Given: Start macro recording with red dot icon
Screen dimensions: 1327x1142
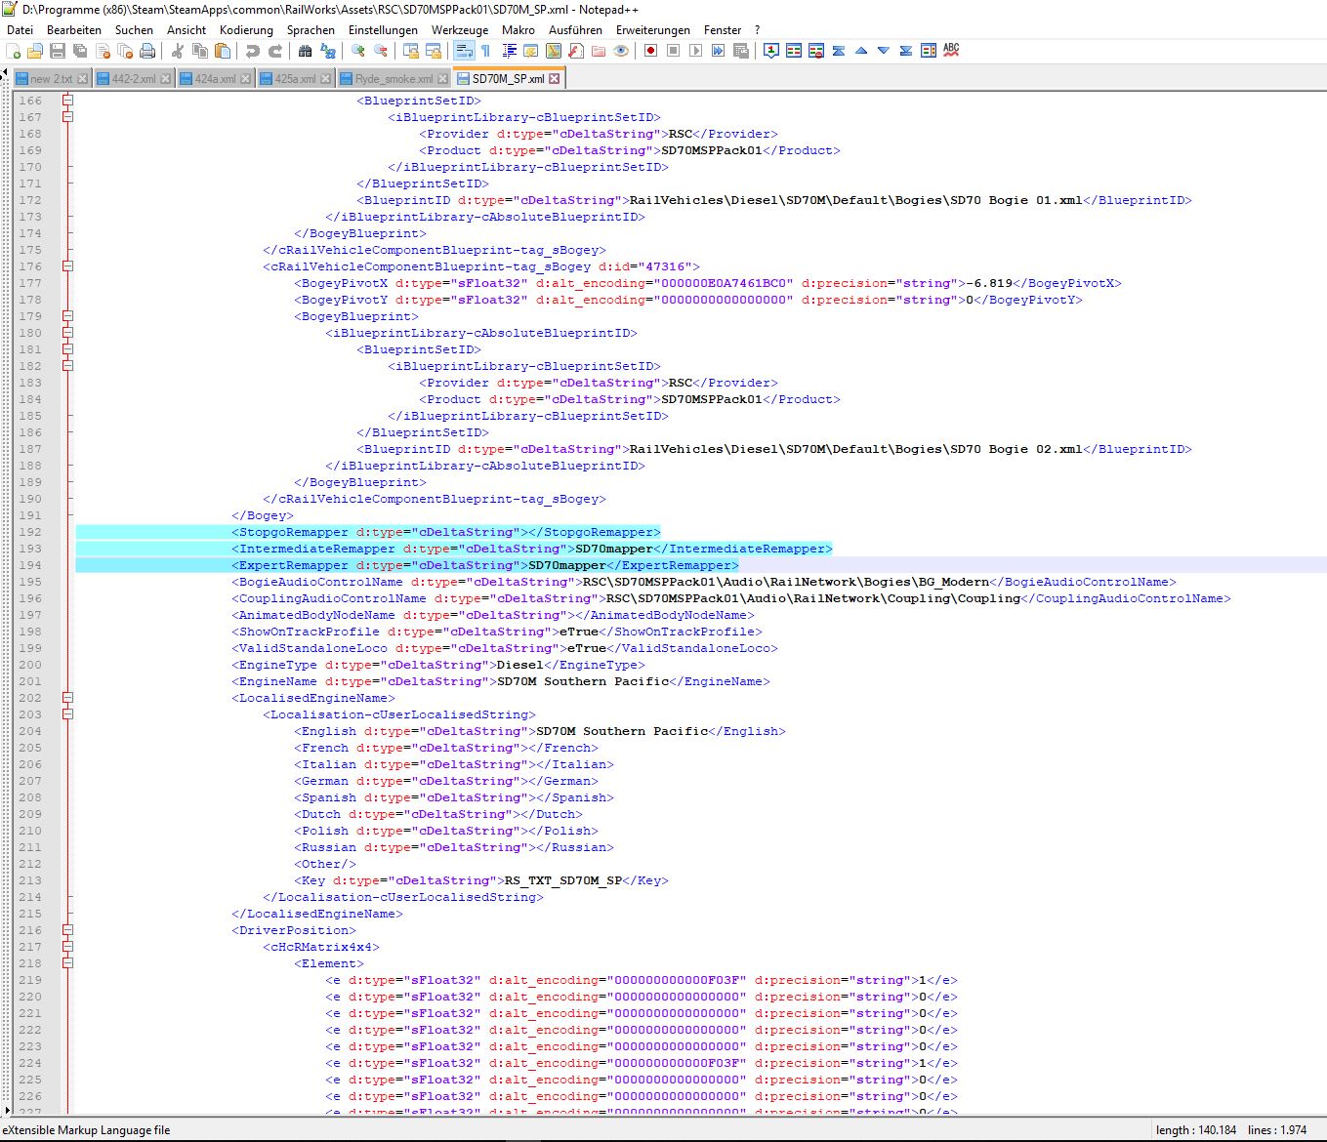Looking at the screenshot, I should point(650,51).
